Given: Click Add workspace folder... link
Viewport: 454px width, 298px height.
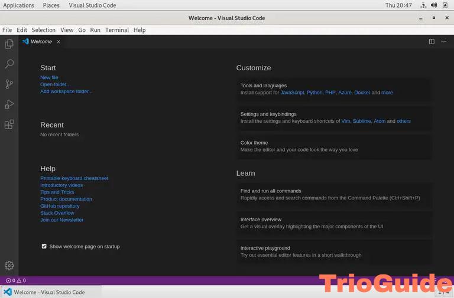Looking at the screenshot, I should (66, 91).
